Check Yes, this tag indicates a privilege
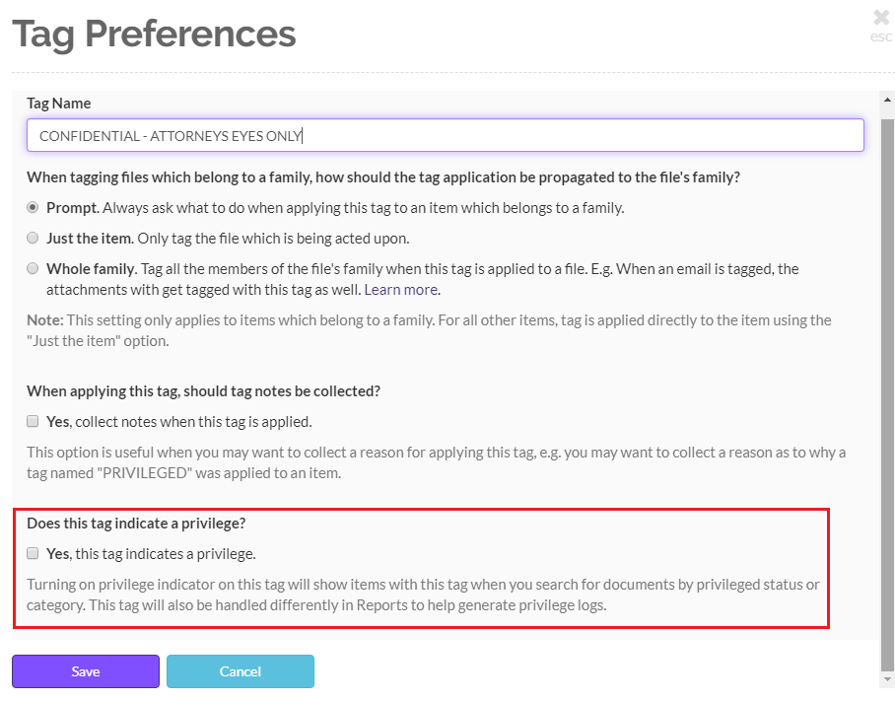 pyautogui.click(x=31, y=553)
